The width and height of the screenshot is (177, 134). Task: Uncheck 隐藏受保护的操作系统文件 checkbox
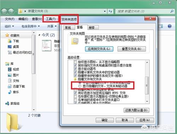pyautogui.click(x=75, y=75)
